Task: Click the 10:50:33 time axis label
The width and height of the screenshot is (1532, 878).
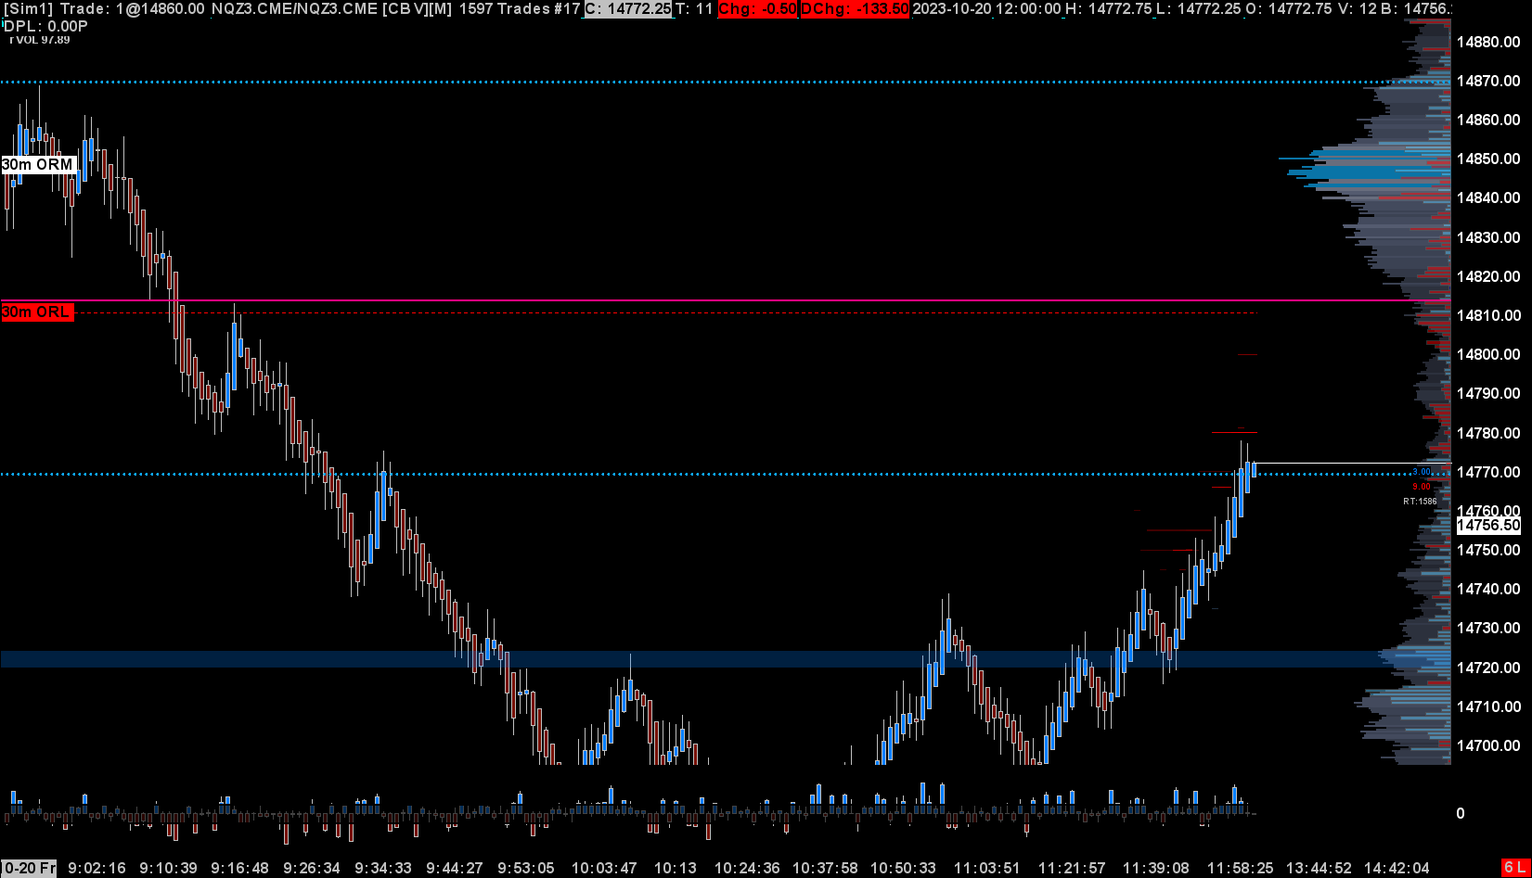Action: pyautogui.click(x=903, y=868)
